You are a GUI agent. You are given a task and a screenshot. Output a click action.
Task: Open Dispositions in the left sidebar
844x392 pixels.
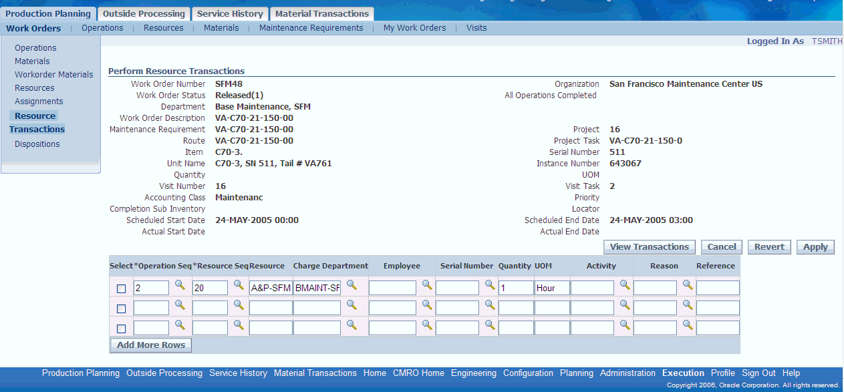click(x=37, y=144)
